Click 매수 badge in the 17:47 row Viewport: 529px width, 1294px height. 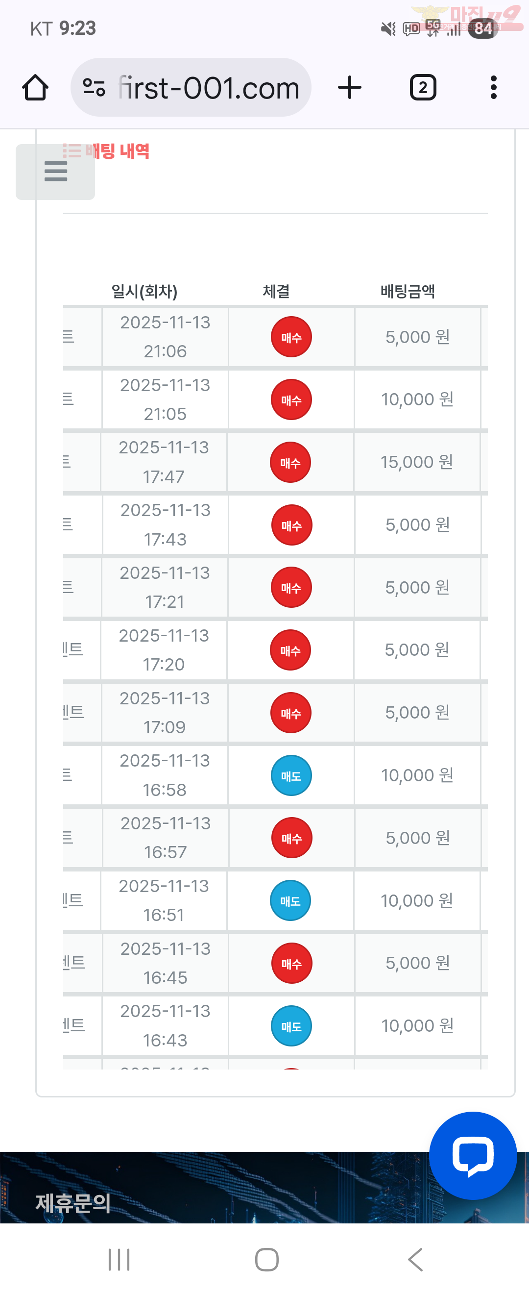pyautogui.click(x=290, y=462)
